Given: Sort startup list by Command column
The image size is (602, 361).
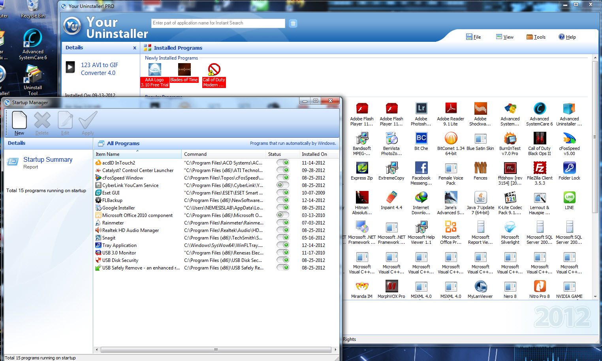Looking at the screenshot, I should [x=224, y=154].
